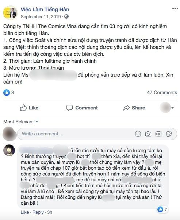Image resolution: width=180 pixels, height=220 pixels.
Task: Open the post options three-dot menu
Action: pos(175,8)
